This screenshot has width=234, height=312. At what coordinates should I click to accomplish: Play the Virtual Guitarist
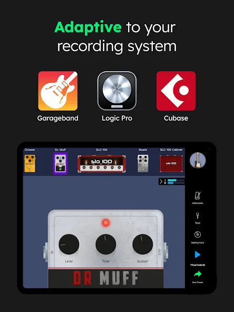coord(198,255)
